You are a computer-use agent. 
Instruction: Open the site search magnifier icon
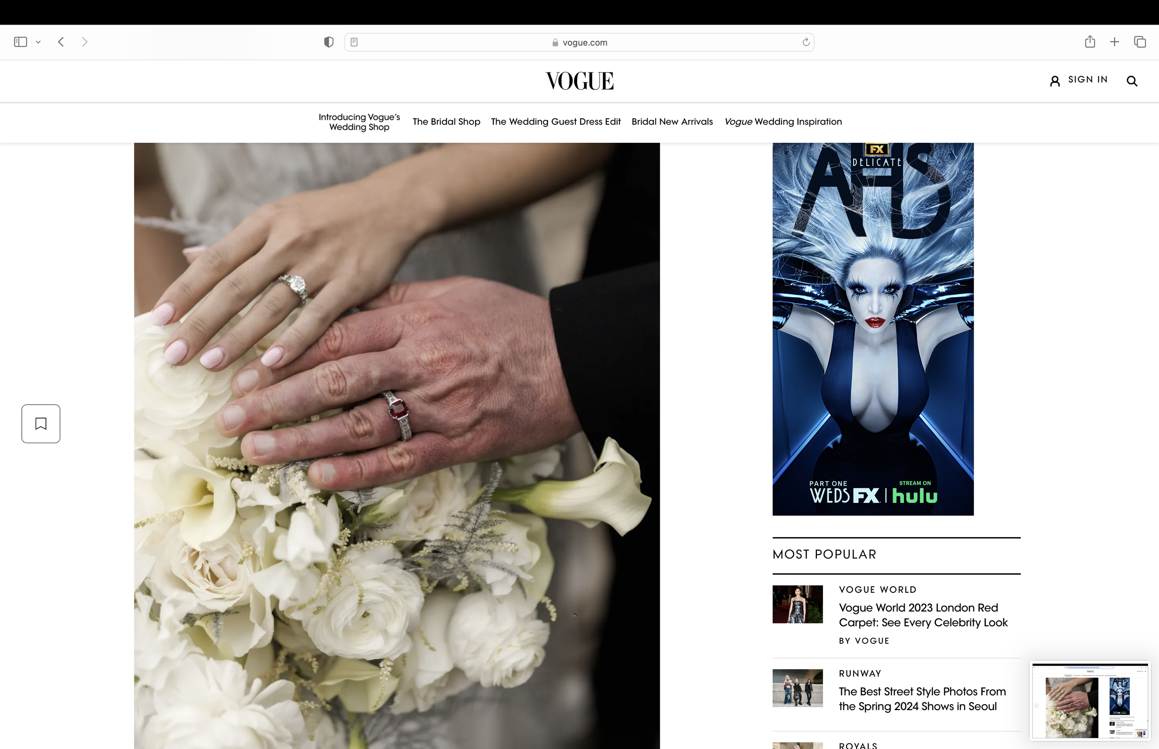click(1132, 81)
